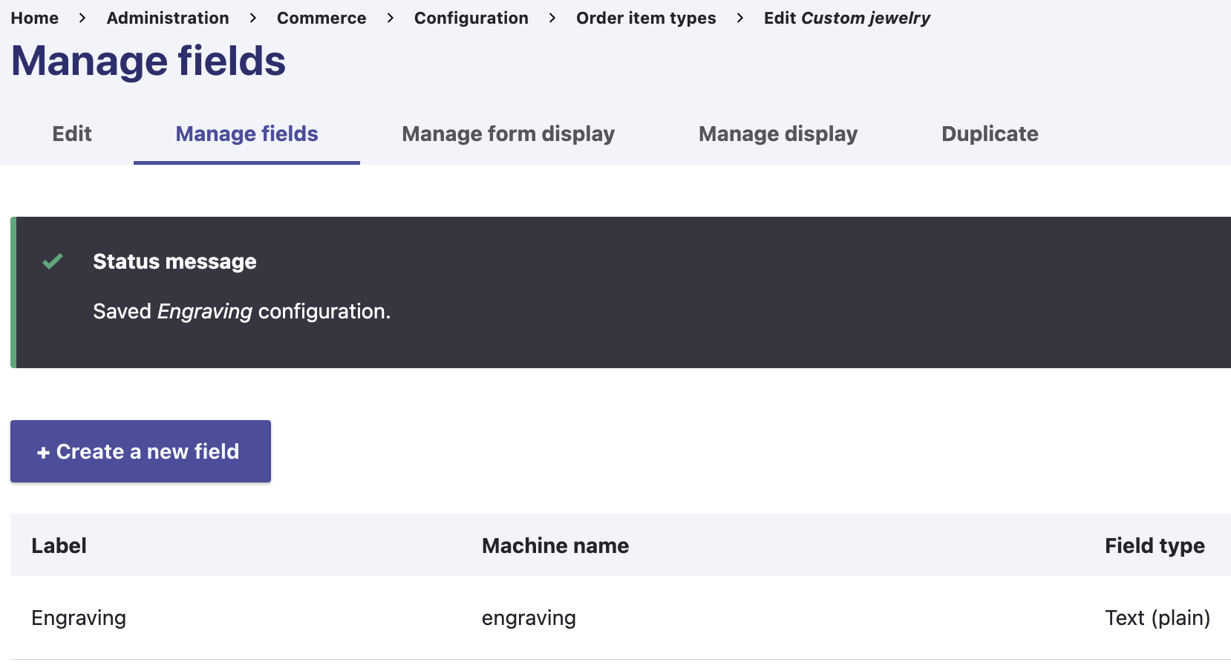Switch to the Manage form display tab
Image resolution: width=1231 pixels, height=671 pixels.
point(509,134)
